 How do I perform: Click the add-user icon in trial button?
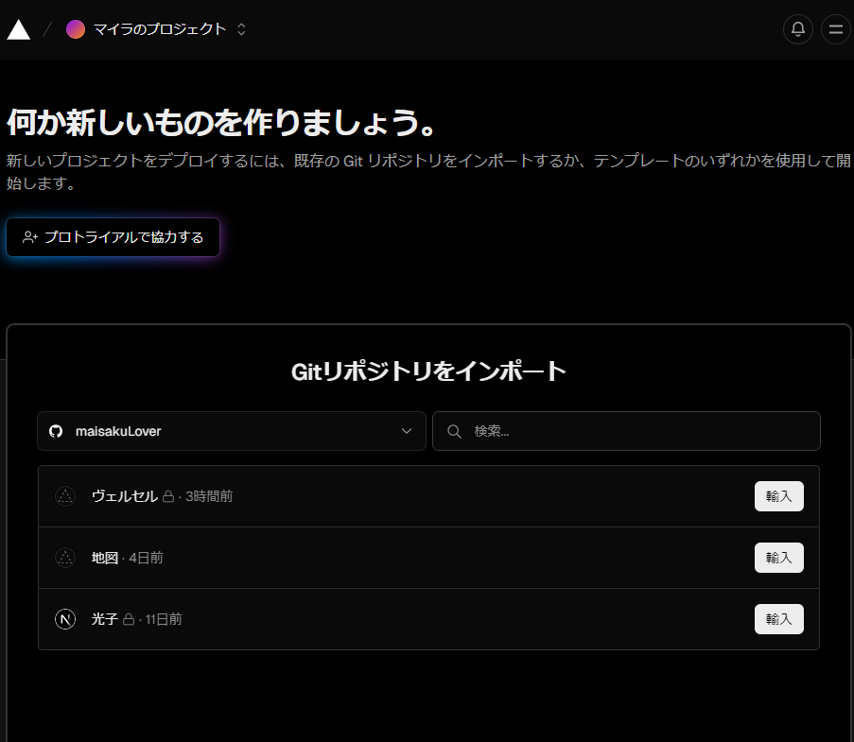coord(30,237)
